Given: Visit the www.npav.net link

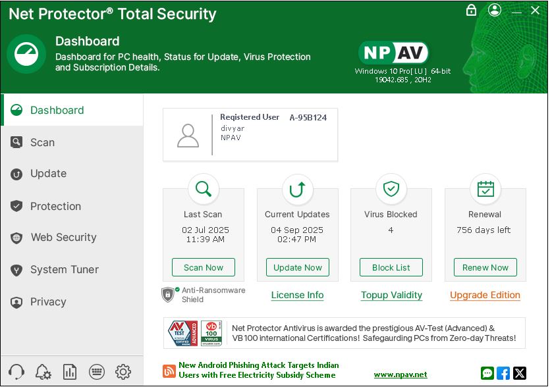Looking at the screenshot, I should point(400,374).
